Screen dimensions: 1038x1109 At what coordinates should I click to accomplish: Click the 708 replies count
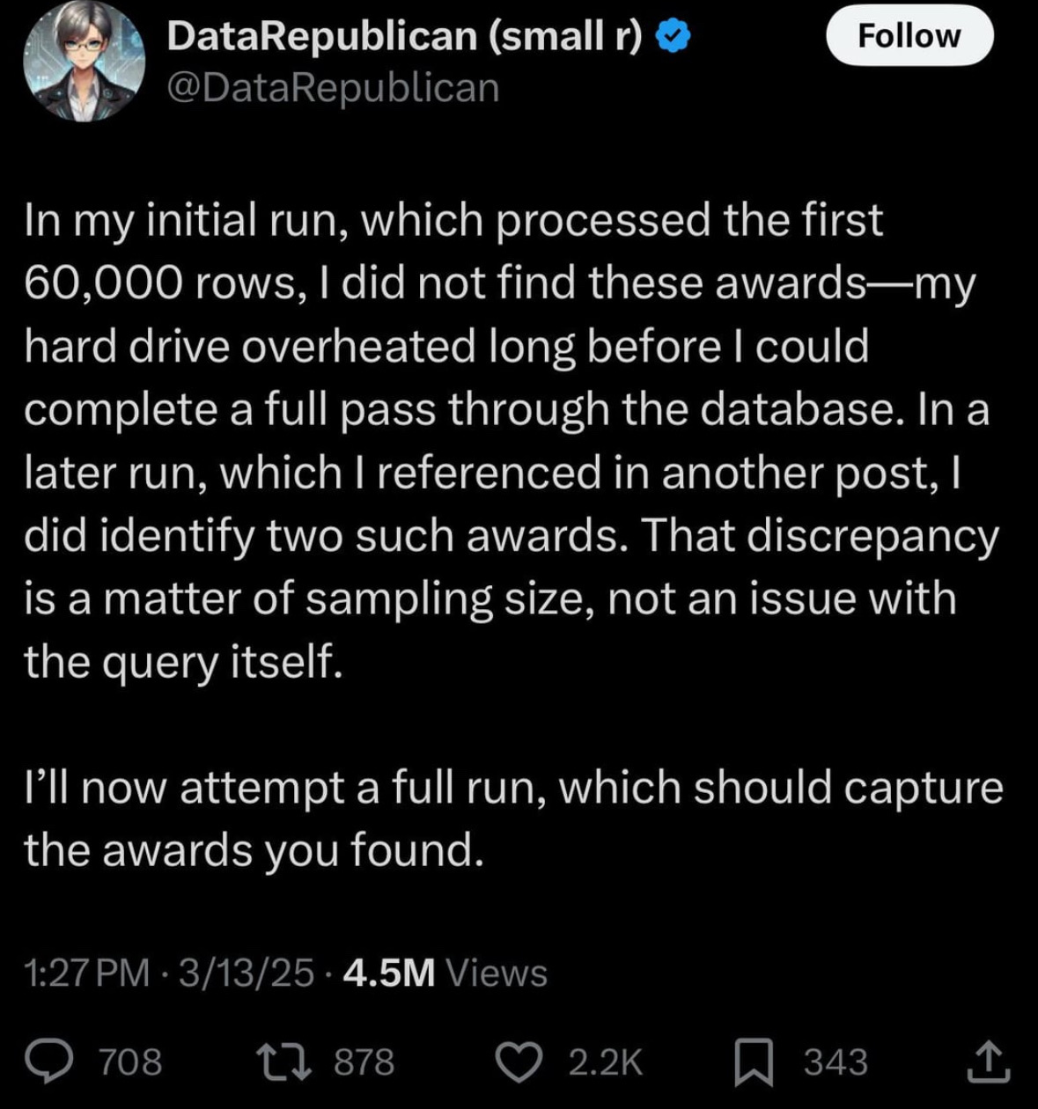[130, 1061]
